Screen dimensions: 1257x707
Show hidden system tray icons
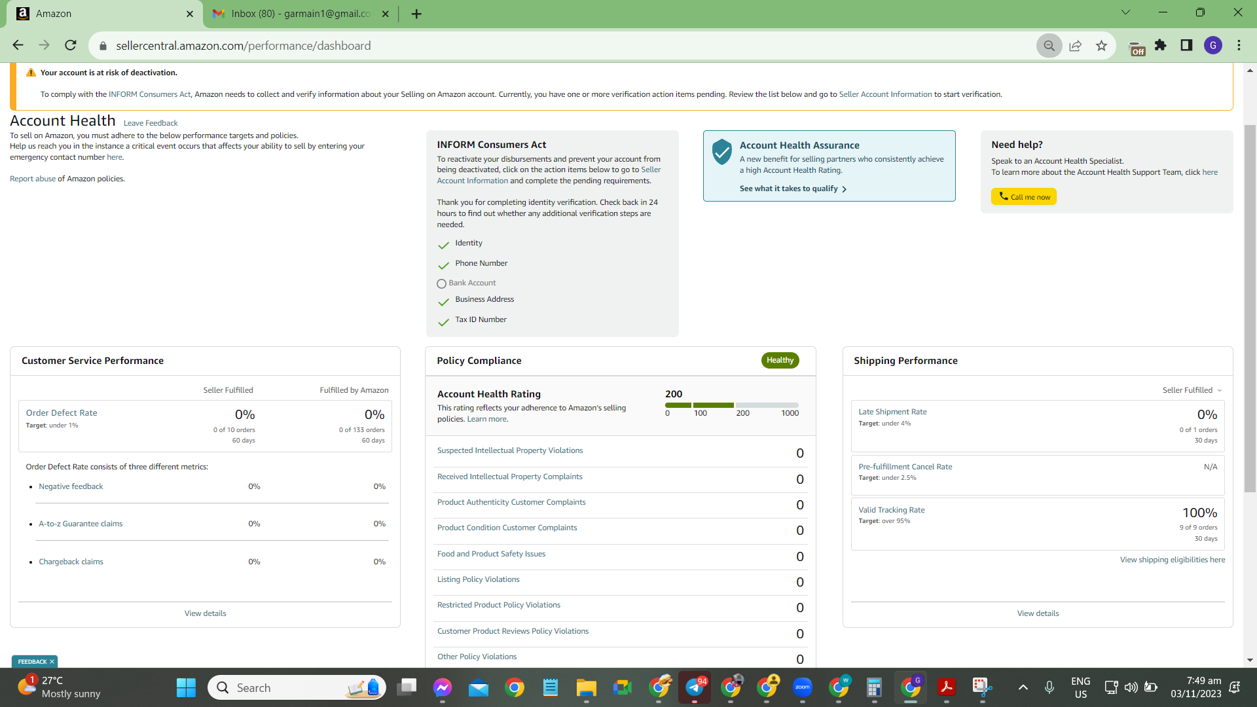1023,687
